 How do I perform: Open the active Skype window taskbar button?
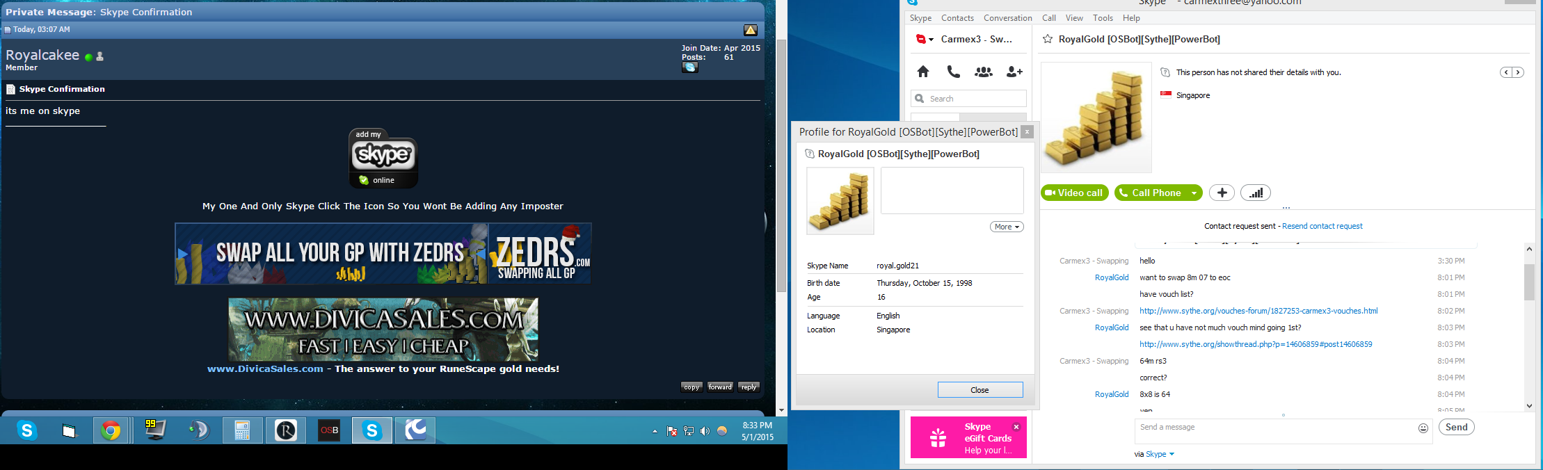[372, 431]
